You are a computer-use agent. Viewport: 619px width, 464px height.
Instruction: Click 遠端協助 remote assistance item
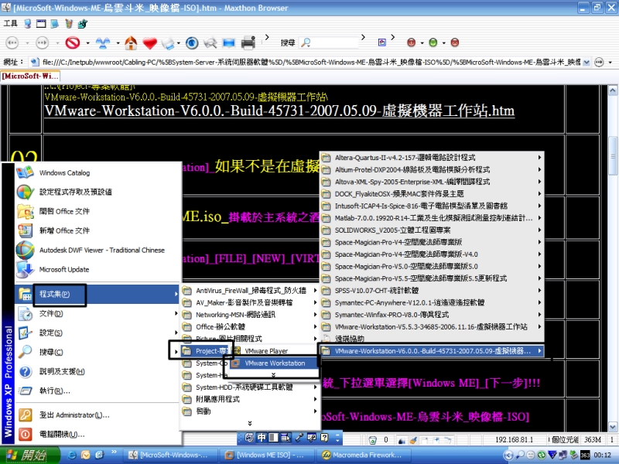(432, 339)
